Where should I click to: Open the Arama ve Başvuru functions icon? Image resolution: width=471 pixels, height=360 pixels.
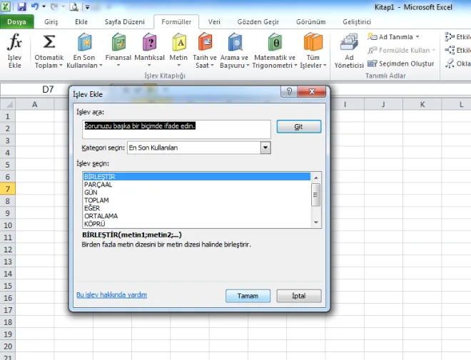[234, 44]
